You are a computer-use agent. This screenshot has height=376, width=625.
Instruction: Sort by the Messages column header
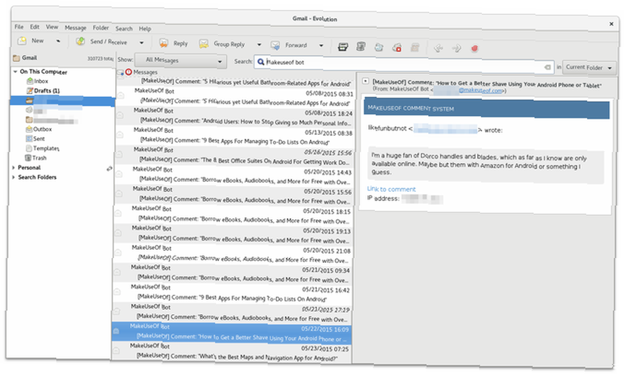(x=146, y=72)
